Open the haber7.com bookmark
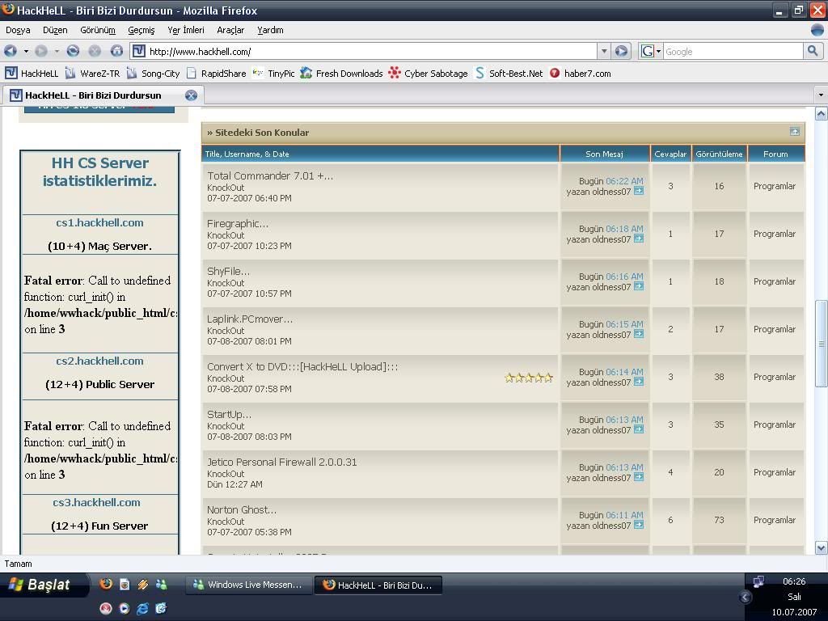Screen dimensions: 828x621 click(581, 74)
